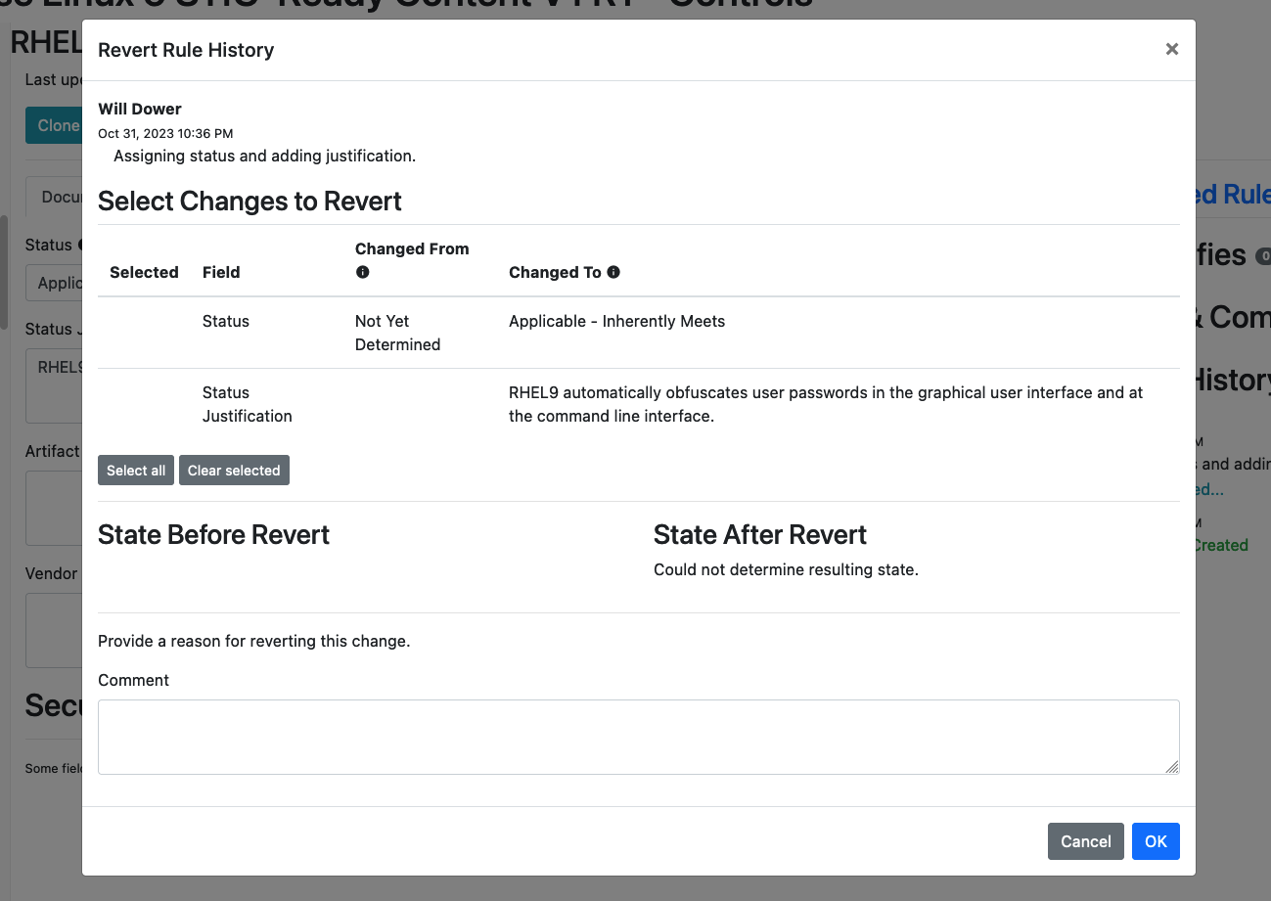Click the Changed To info icon
This screenshot has height=901, width=1271.
pos(613,272)
